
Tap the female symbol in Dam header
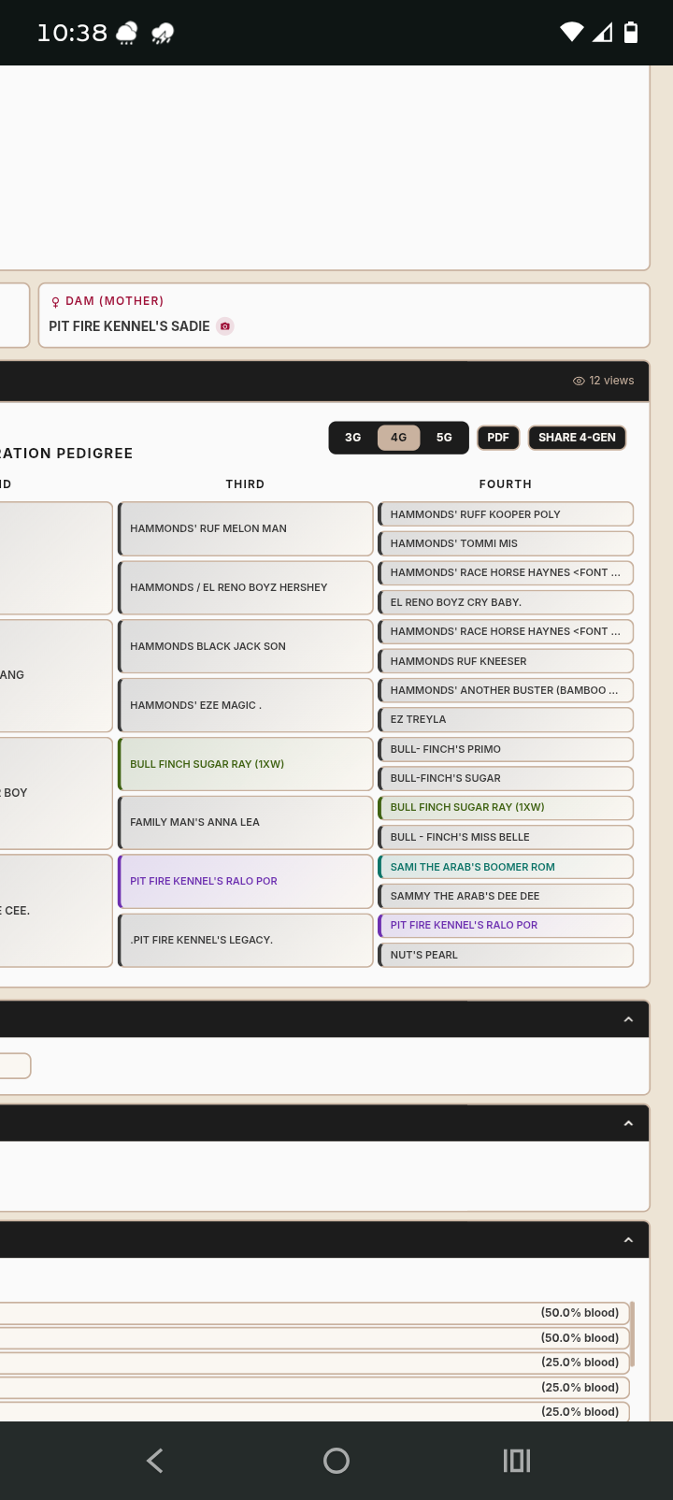pyautogui.click(x=56, y=301)
